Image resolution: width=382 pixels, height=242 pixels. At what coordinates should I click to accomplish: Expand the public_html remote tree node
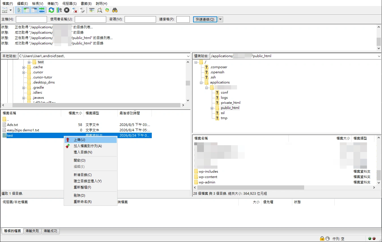[212, 108]
